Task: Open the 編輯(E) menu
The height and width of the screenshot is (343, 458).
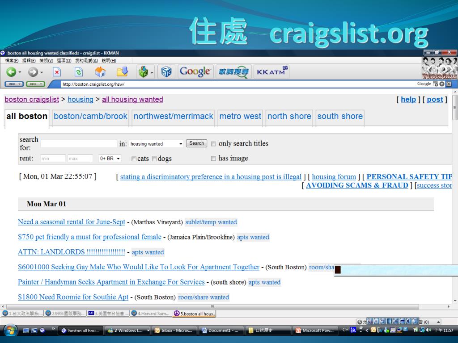Action: click(29, 61)
